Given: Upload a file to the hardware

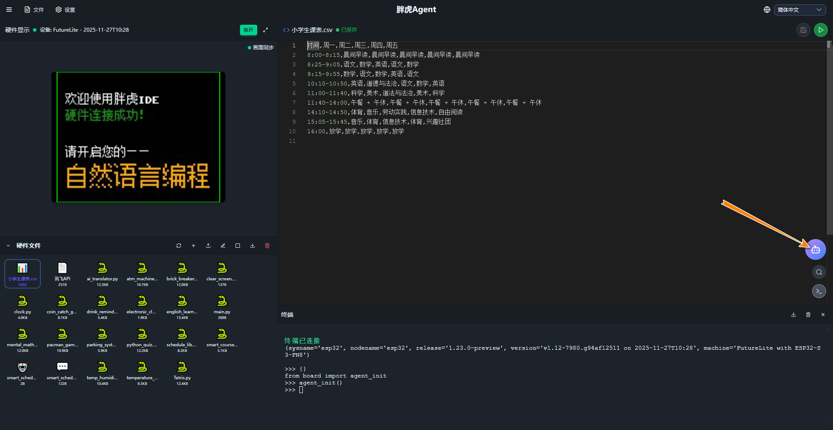Looking at the screenshot, I should (208, 246).
